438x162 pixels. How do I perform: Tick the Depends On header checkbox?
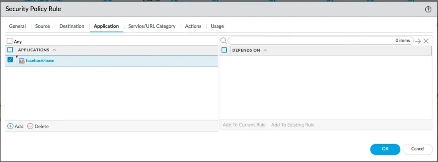(x=224, y=50)
